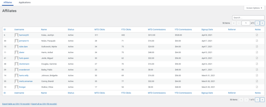Expand the Screen Options dropdown
This screenshot has width=266, height=107.
coord(254,8)
